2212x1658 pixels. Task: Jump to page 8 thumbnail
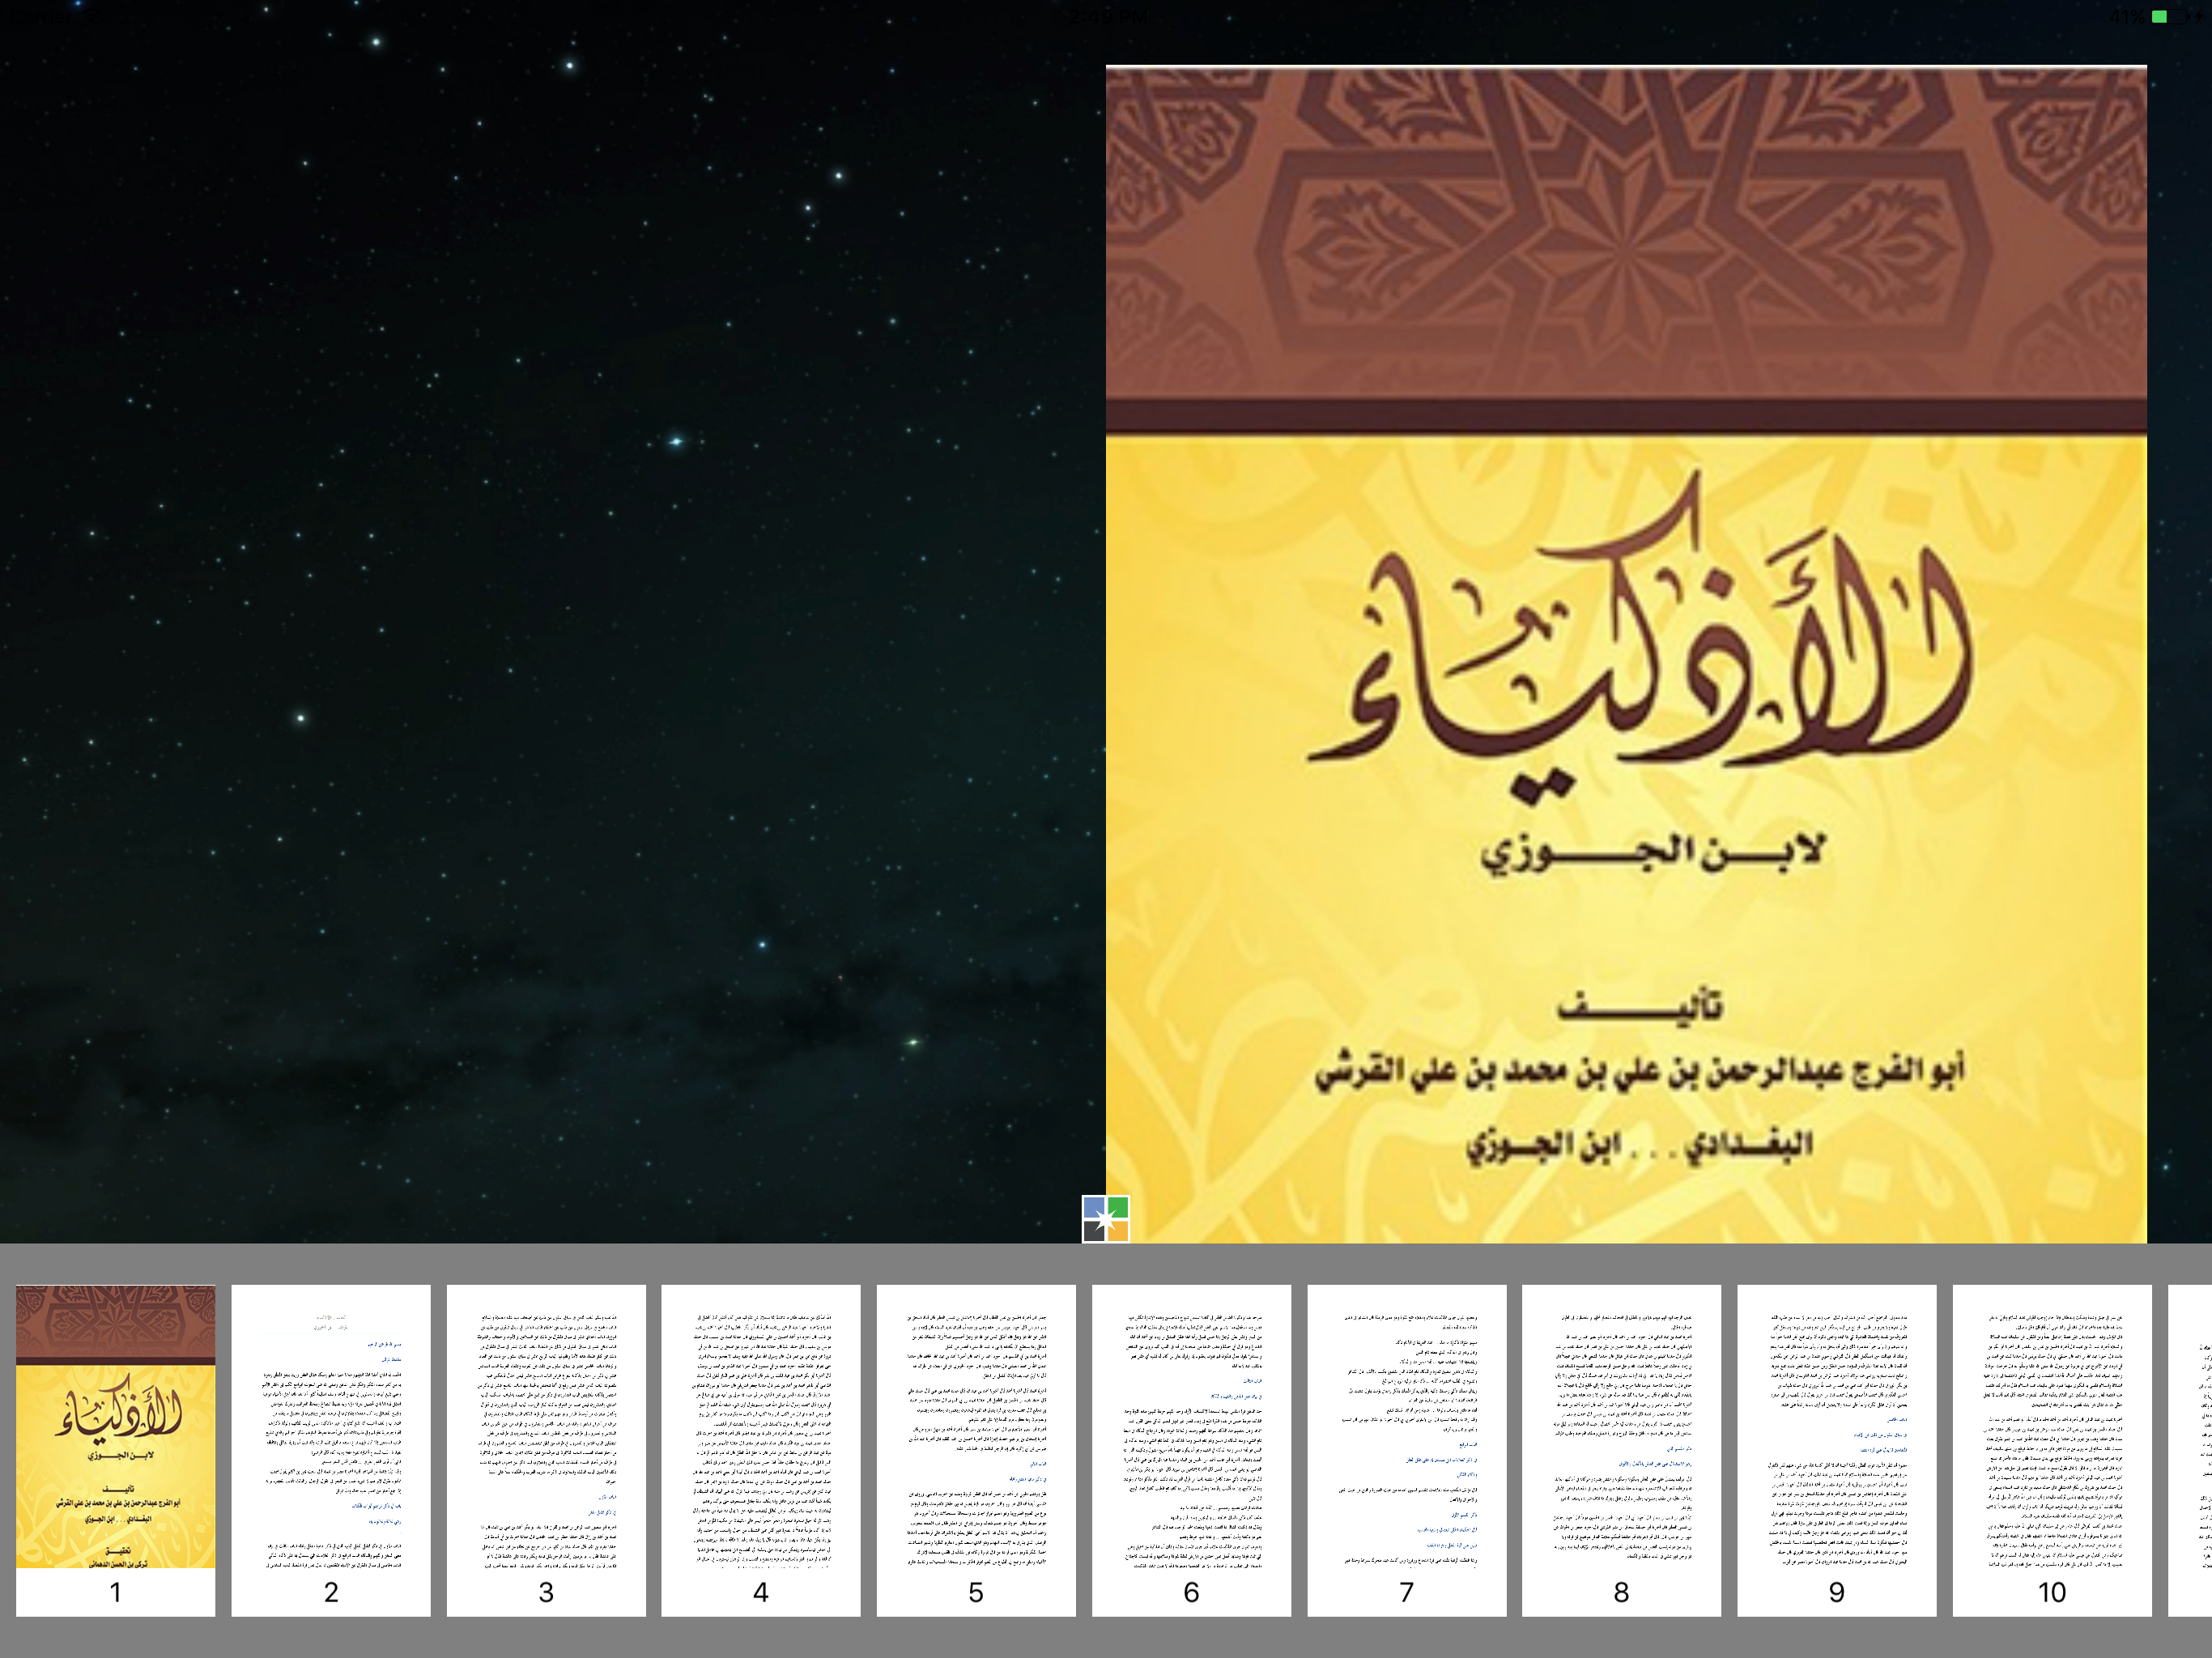pos(1622,1450)
